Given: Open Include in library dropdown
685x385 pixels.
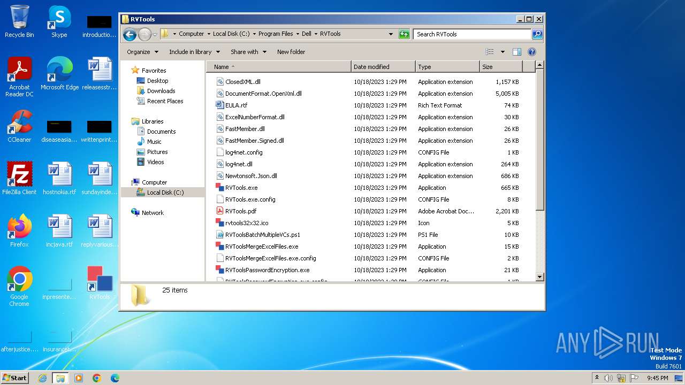Looking at the screenshot, I should point(194,52).
